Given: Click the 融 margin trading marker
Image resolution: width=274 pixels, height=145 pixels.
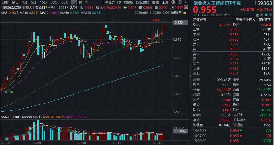Looking at the screenshot, I should (x=257, y=15).
